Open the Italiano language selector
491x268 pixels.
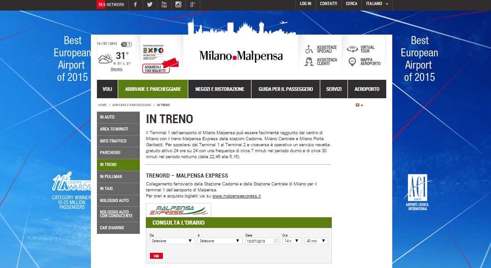377,4
